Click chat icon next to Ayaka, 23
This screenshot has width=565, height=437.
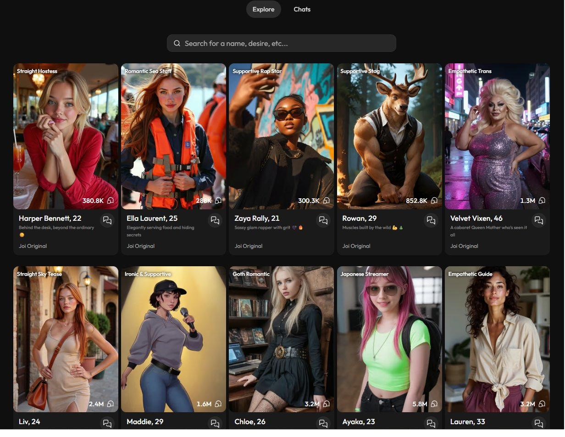tap(431, 423)
